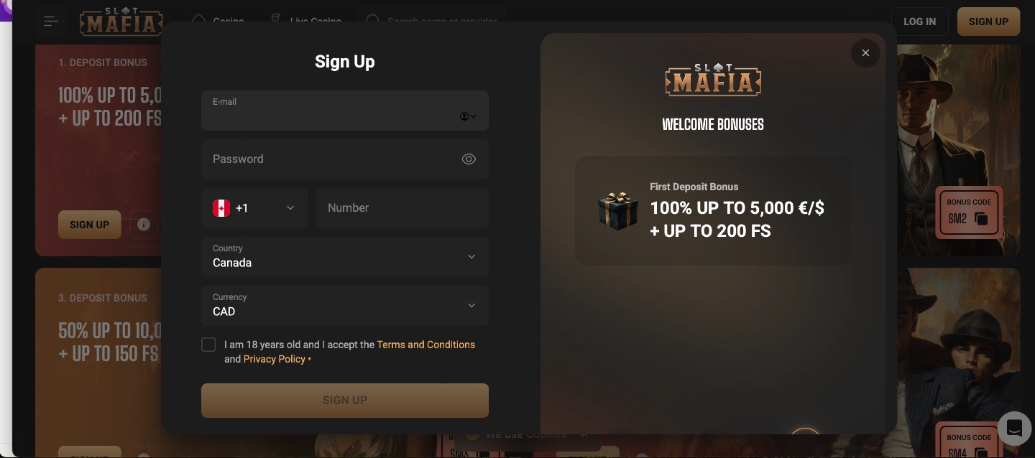Open the Privacy Policy link
The width and height of the screenshot is (1035, 458).
tap(275, 359)
